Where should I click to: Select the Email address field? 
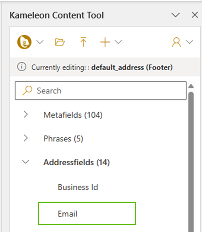tap(87, 213)
